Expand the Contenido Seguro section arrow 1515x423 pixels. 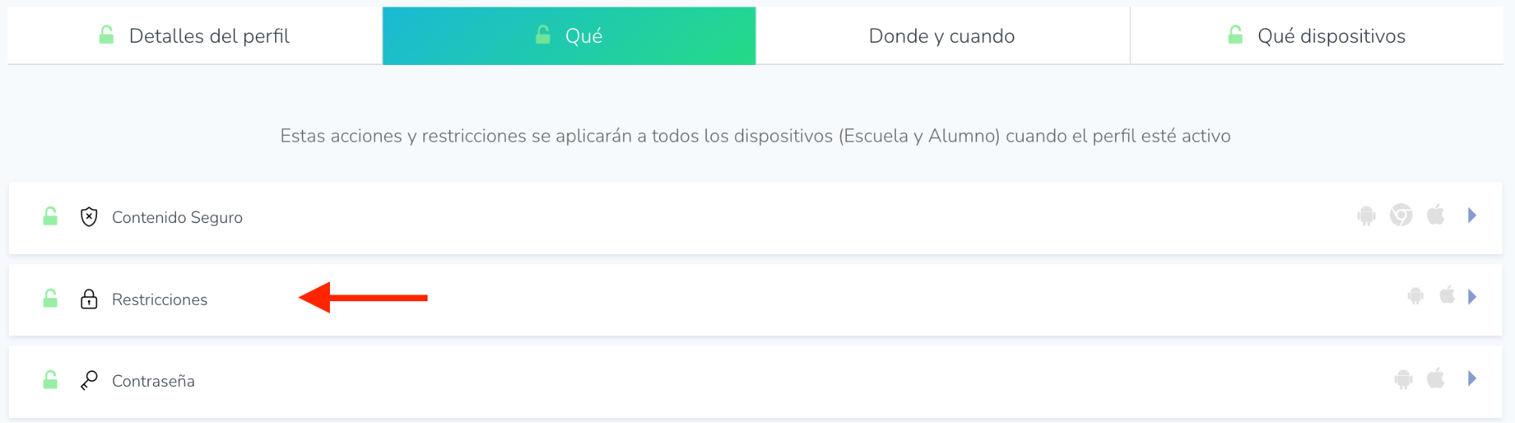[1472, 216]
